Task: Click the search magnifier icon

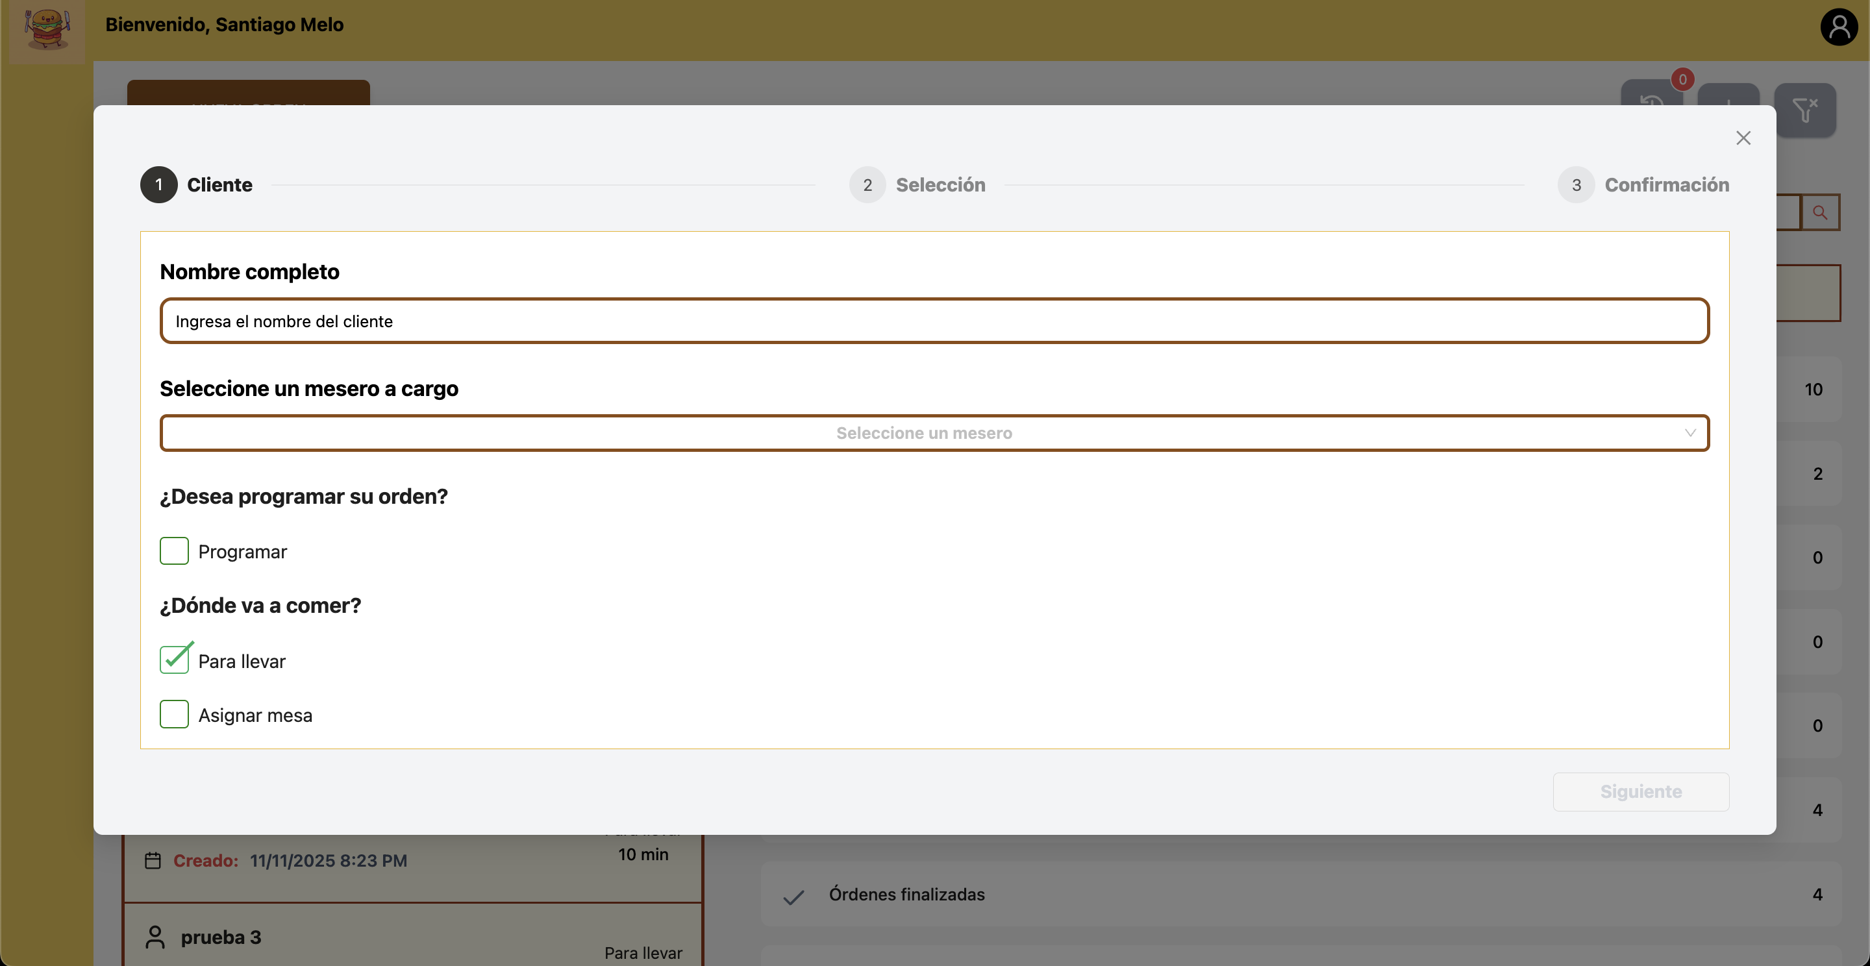Action: point(1819,213)
